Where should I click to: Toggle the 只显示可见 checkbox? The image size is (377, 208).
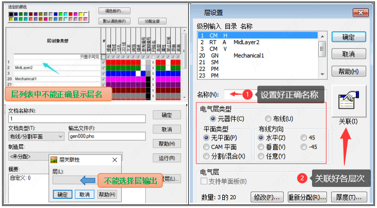(104, 57)
